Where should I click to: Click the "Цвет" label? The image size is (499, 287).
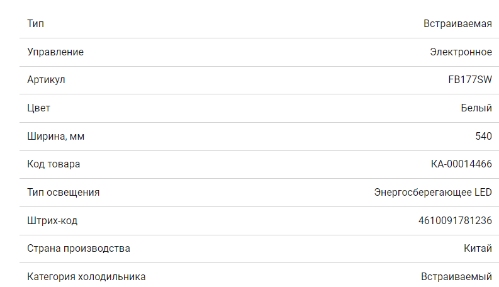point(39,108)
